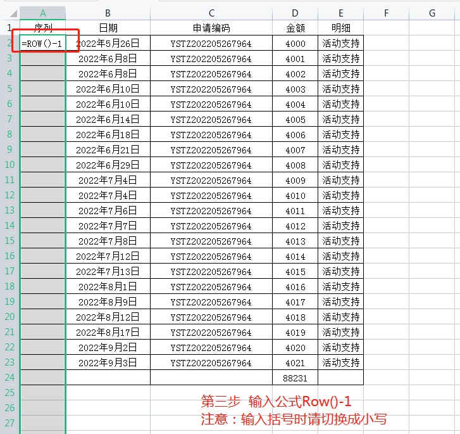Screen dimensions: 460x434
Task: Click amount cell 4005
Action: pyautogui.click(x=295, y=119)
